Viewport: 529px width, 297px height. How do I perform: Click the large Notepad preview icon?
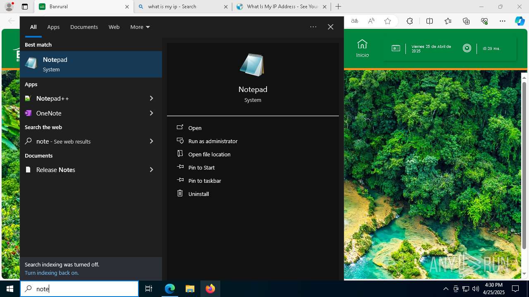click(x=252, y=65)
